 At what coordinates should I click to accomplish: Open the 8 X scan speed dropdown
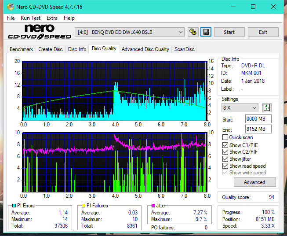(240, 107)
